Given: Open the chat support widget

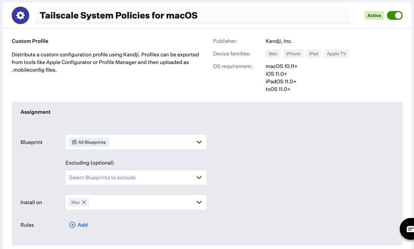Looking at the screenshot, I should click(x=409, y=229).
